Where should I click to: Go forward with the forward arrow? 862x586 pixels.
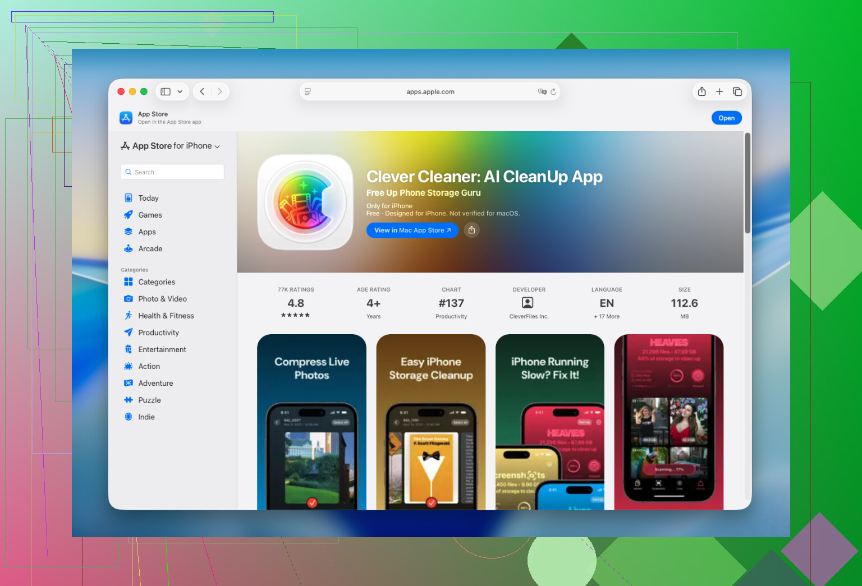[219, 91]
